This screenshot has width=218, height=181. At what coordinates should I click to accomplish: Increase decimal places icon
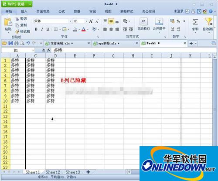point(173,29)
